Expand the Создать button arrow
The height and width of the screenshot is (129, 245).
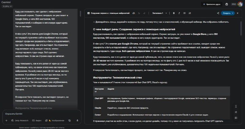point(233,13)
